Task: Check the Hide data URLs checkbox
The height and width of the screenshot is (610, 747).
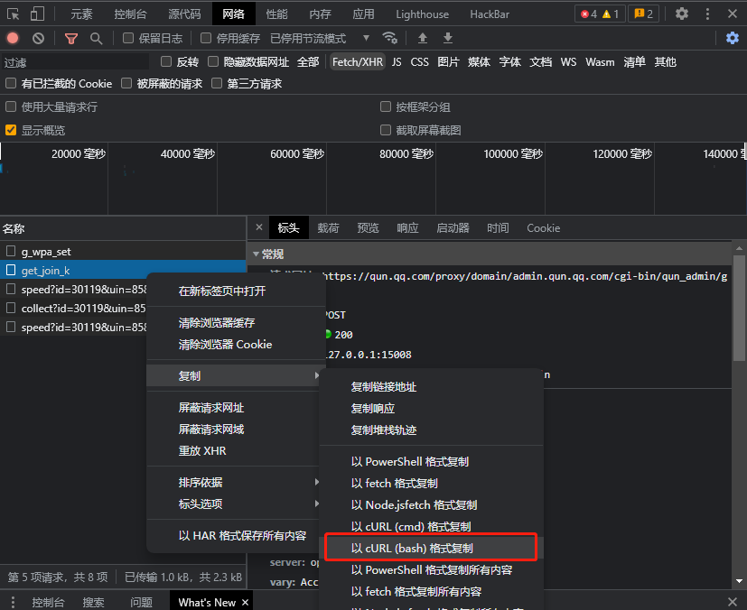Action: pos(213,61)
